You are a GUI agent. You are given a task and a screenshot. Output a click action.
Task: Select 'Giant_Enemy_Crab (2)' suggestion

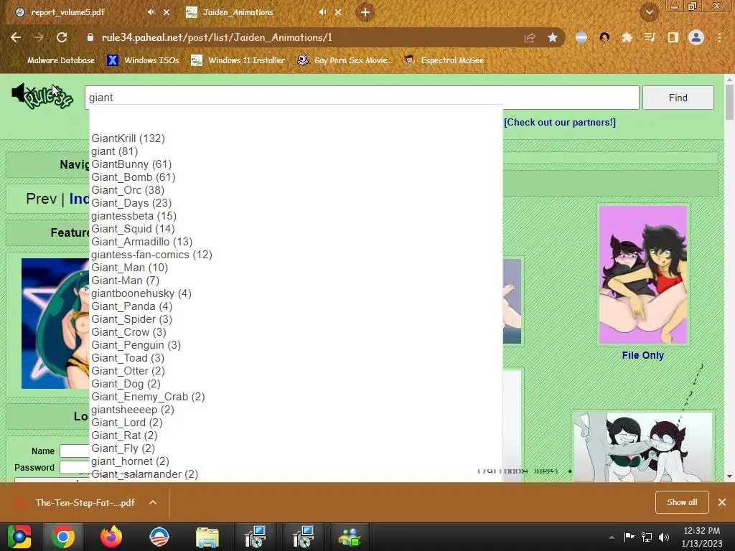(x=148, y=396)
